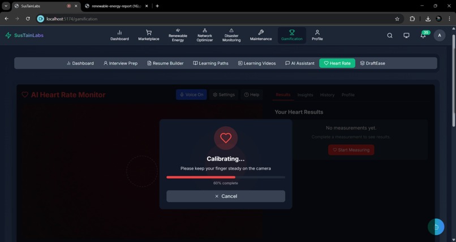The height and width of the screenshot is (242, 456).
Task: Close the renewable-energy-report tab
Action: 147,6
